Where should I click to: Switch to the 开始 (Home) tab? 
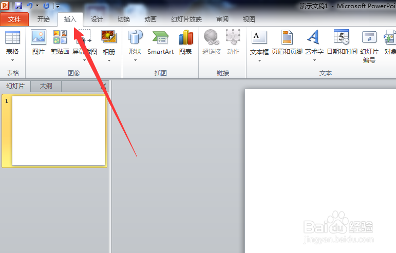pyautogui.click(x=44, y=19)
